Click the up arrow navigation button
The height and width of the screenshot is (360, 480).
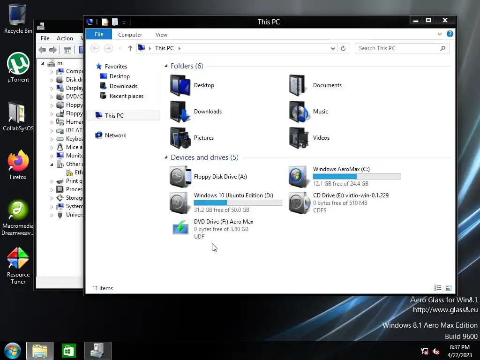[130, 48]
